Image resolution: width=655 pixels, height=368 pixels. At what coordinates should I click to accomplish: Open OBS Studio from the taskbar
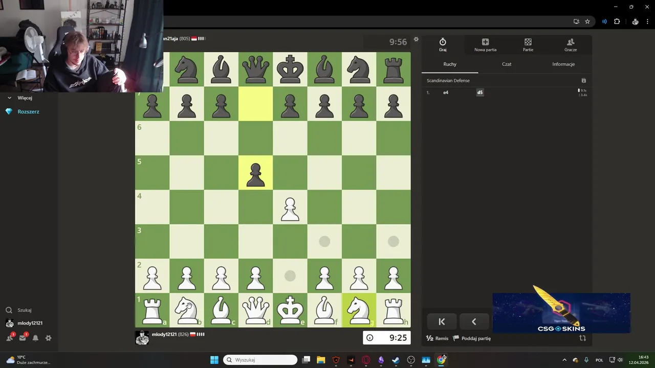tap(411, 360)
